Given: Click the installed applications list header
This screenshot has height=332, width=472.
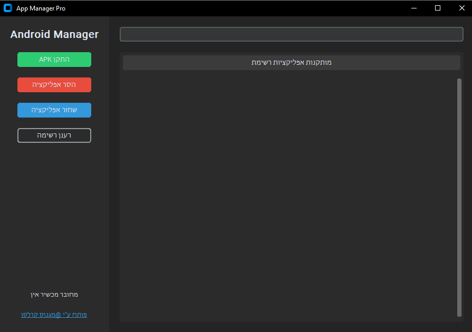Looking at the screenshot, I should click(291, 63).
